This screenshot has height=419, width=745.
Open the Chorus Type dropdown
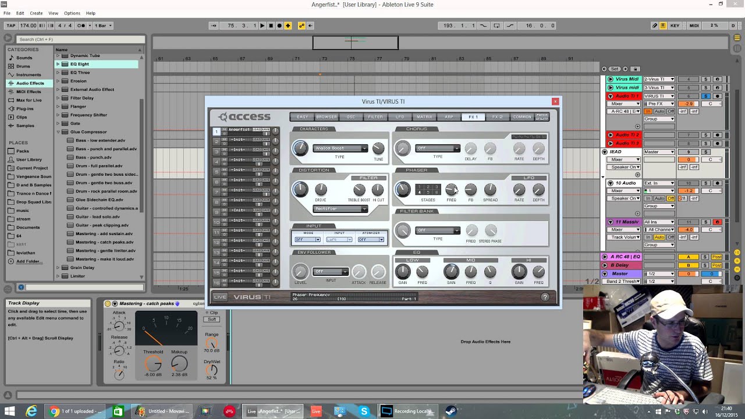pos(437,148)
